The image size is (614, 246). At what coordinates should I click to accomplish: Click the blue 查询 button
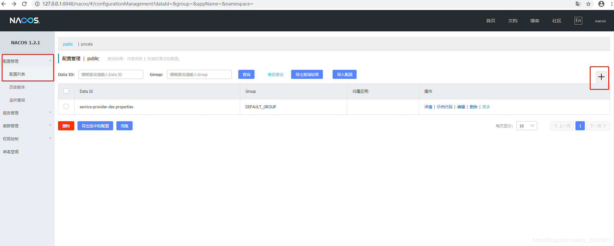[246, 74]
